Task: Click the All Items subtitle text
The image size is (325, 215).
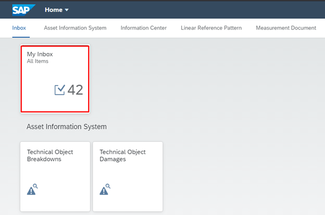Action: 39,61
